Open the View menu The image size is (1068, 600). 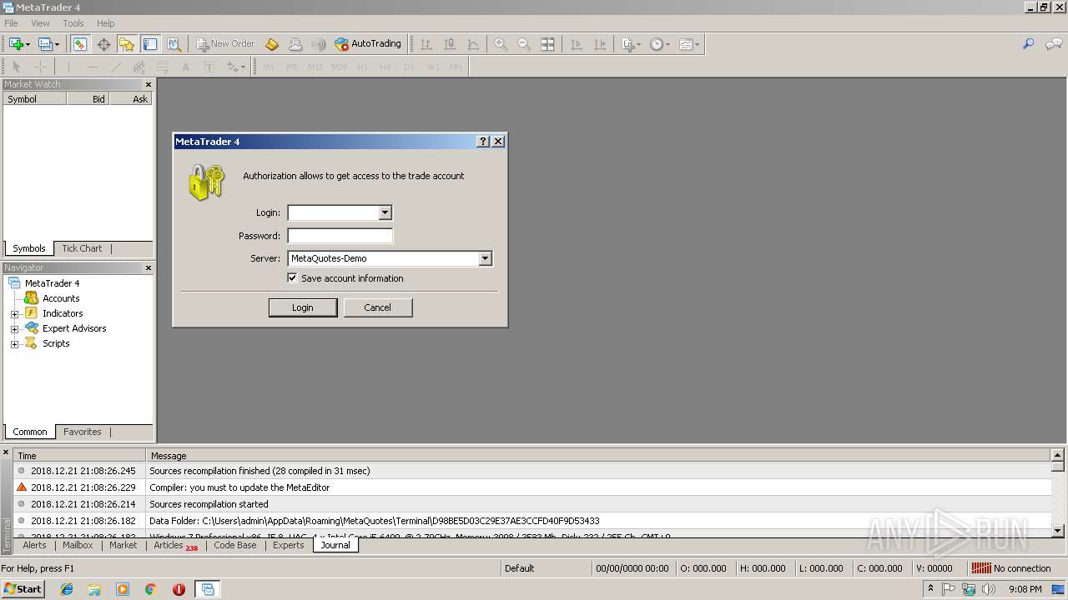point(40,23)
